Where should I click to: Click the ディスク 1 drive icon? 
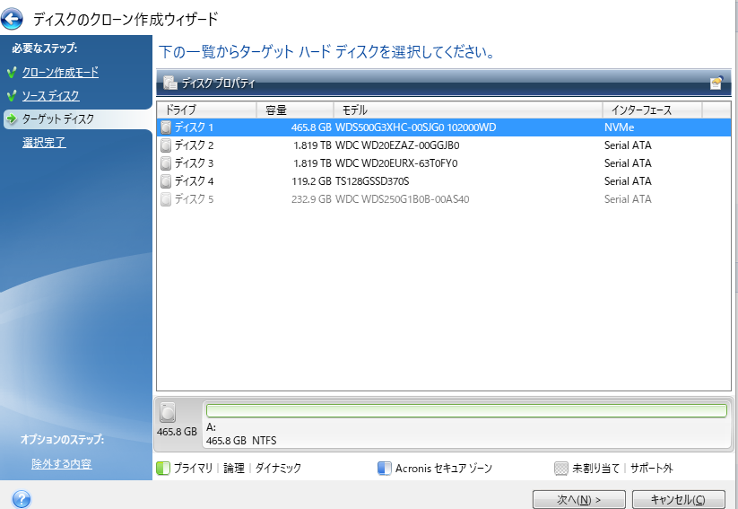[x=166, y=127]
